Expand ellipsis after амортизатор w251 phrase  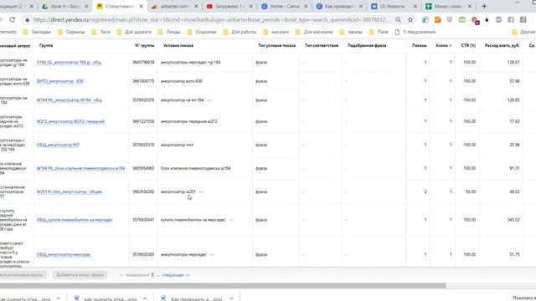(x=201, y=191)
